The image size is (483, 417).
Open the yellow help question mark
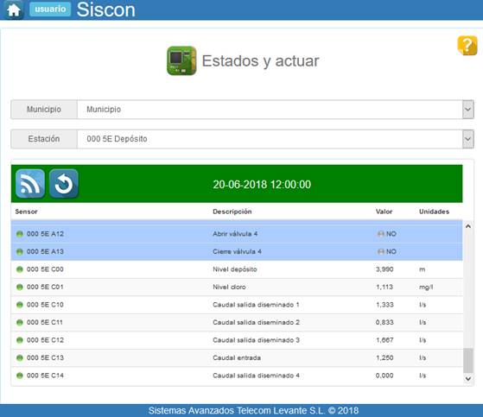pos(467,46)
